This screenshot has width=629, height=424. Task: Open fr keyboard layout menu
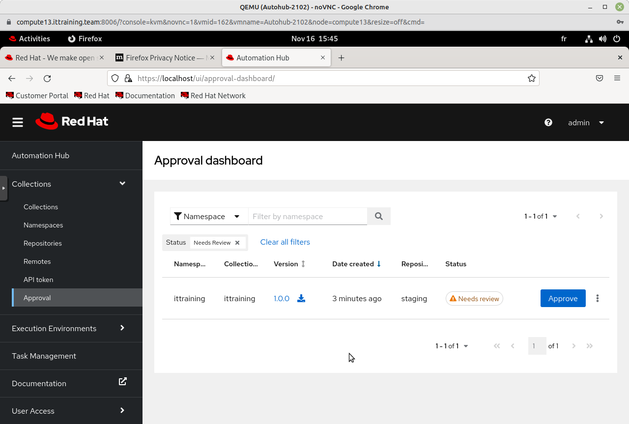(564, 39)
